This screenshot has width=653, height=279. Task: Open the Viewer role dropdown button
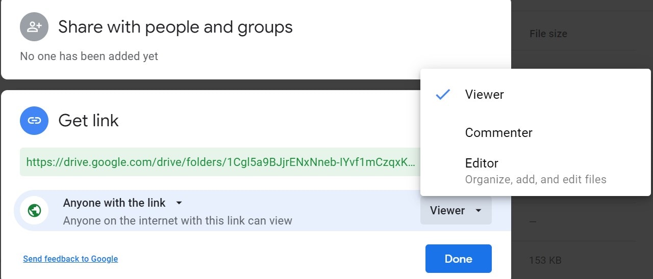(x=456, y=210)
